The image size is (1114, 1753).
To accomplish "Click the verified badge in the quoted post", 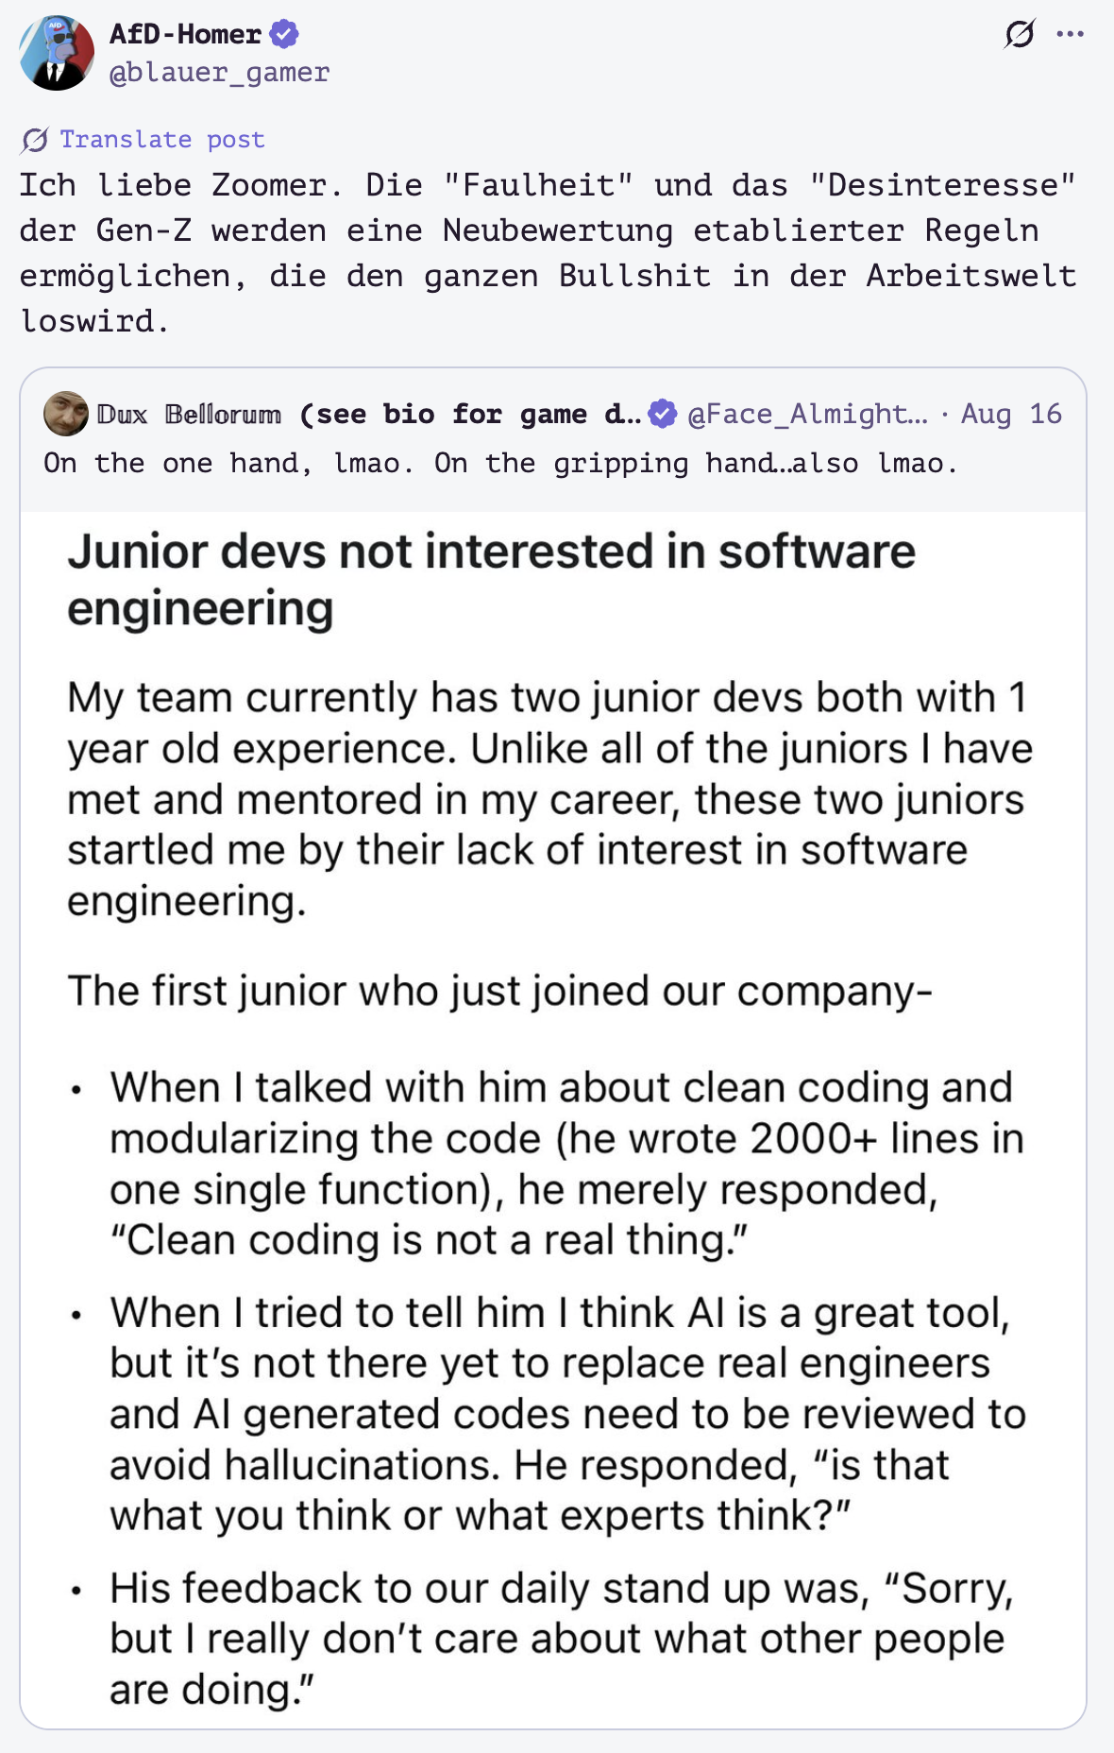I will (663, 414).
